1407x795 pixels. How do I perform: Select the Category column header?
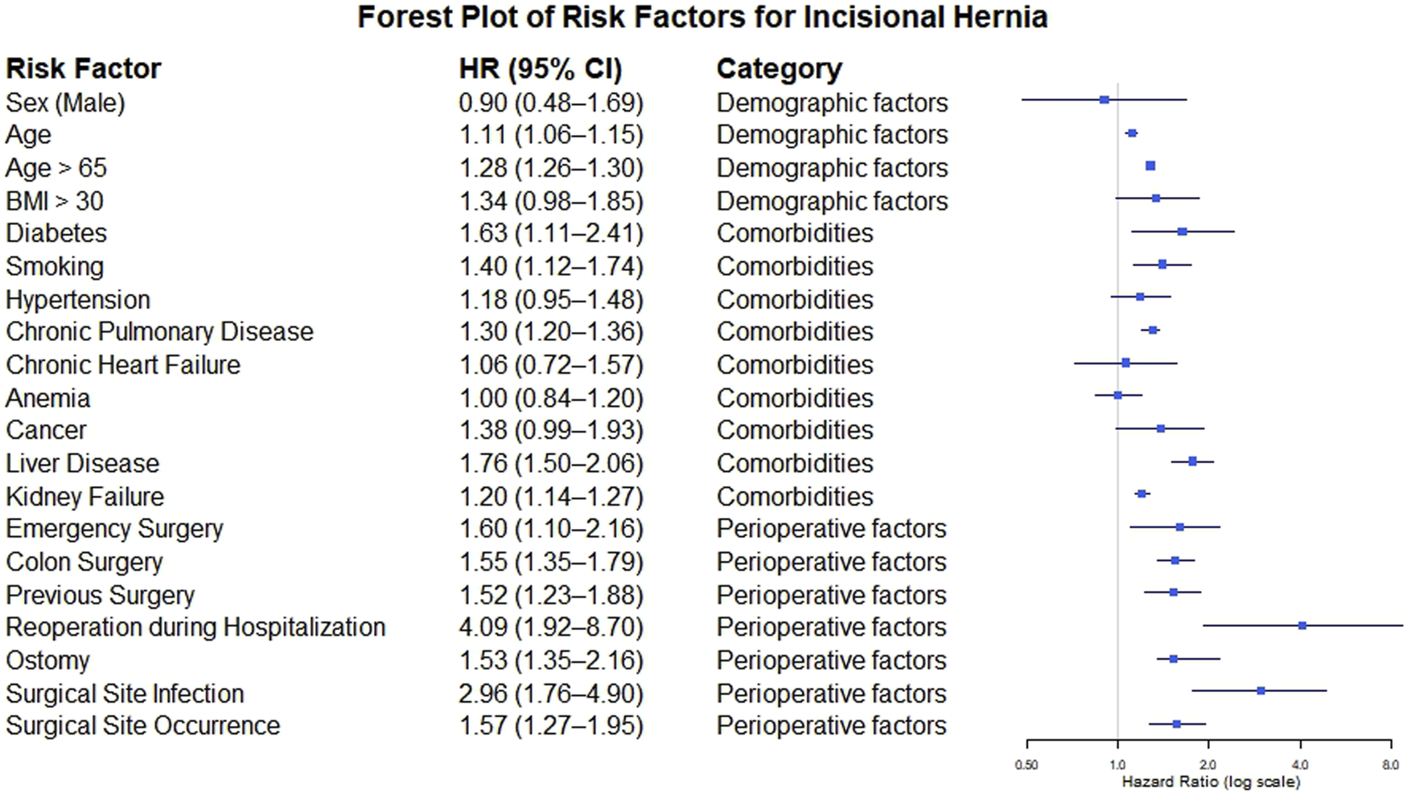click(779, 68)
